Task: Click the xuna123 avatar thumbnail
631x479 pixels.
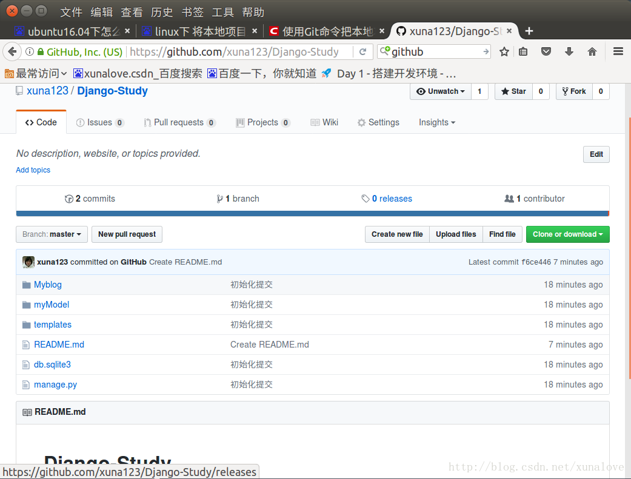Action: click(28, 262)
